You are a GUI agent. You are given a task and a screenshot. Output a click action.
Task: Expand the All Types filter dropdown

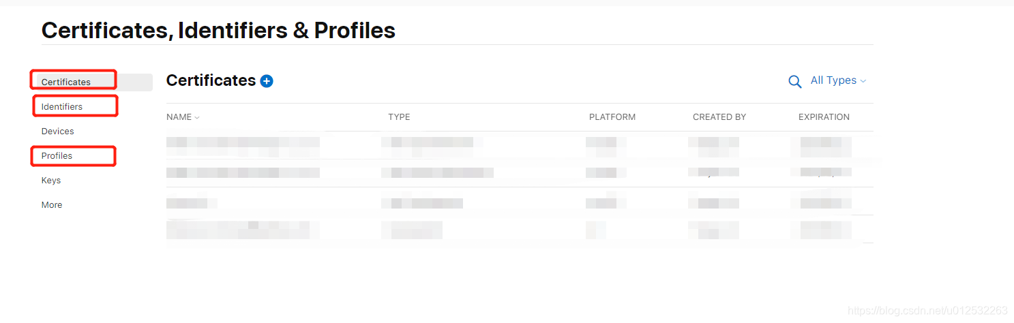838,80
